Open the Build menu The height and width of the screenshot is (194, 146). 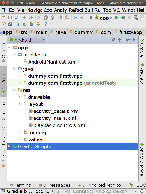[89, 10]
